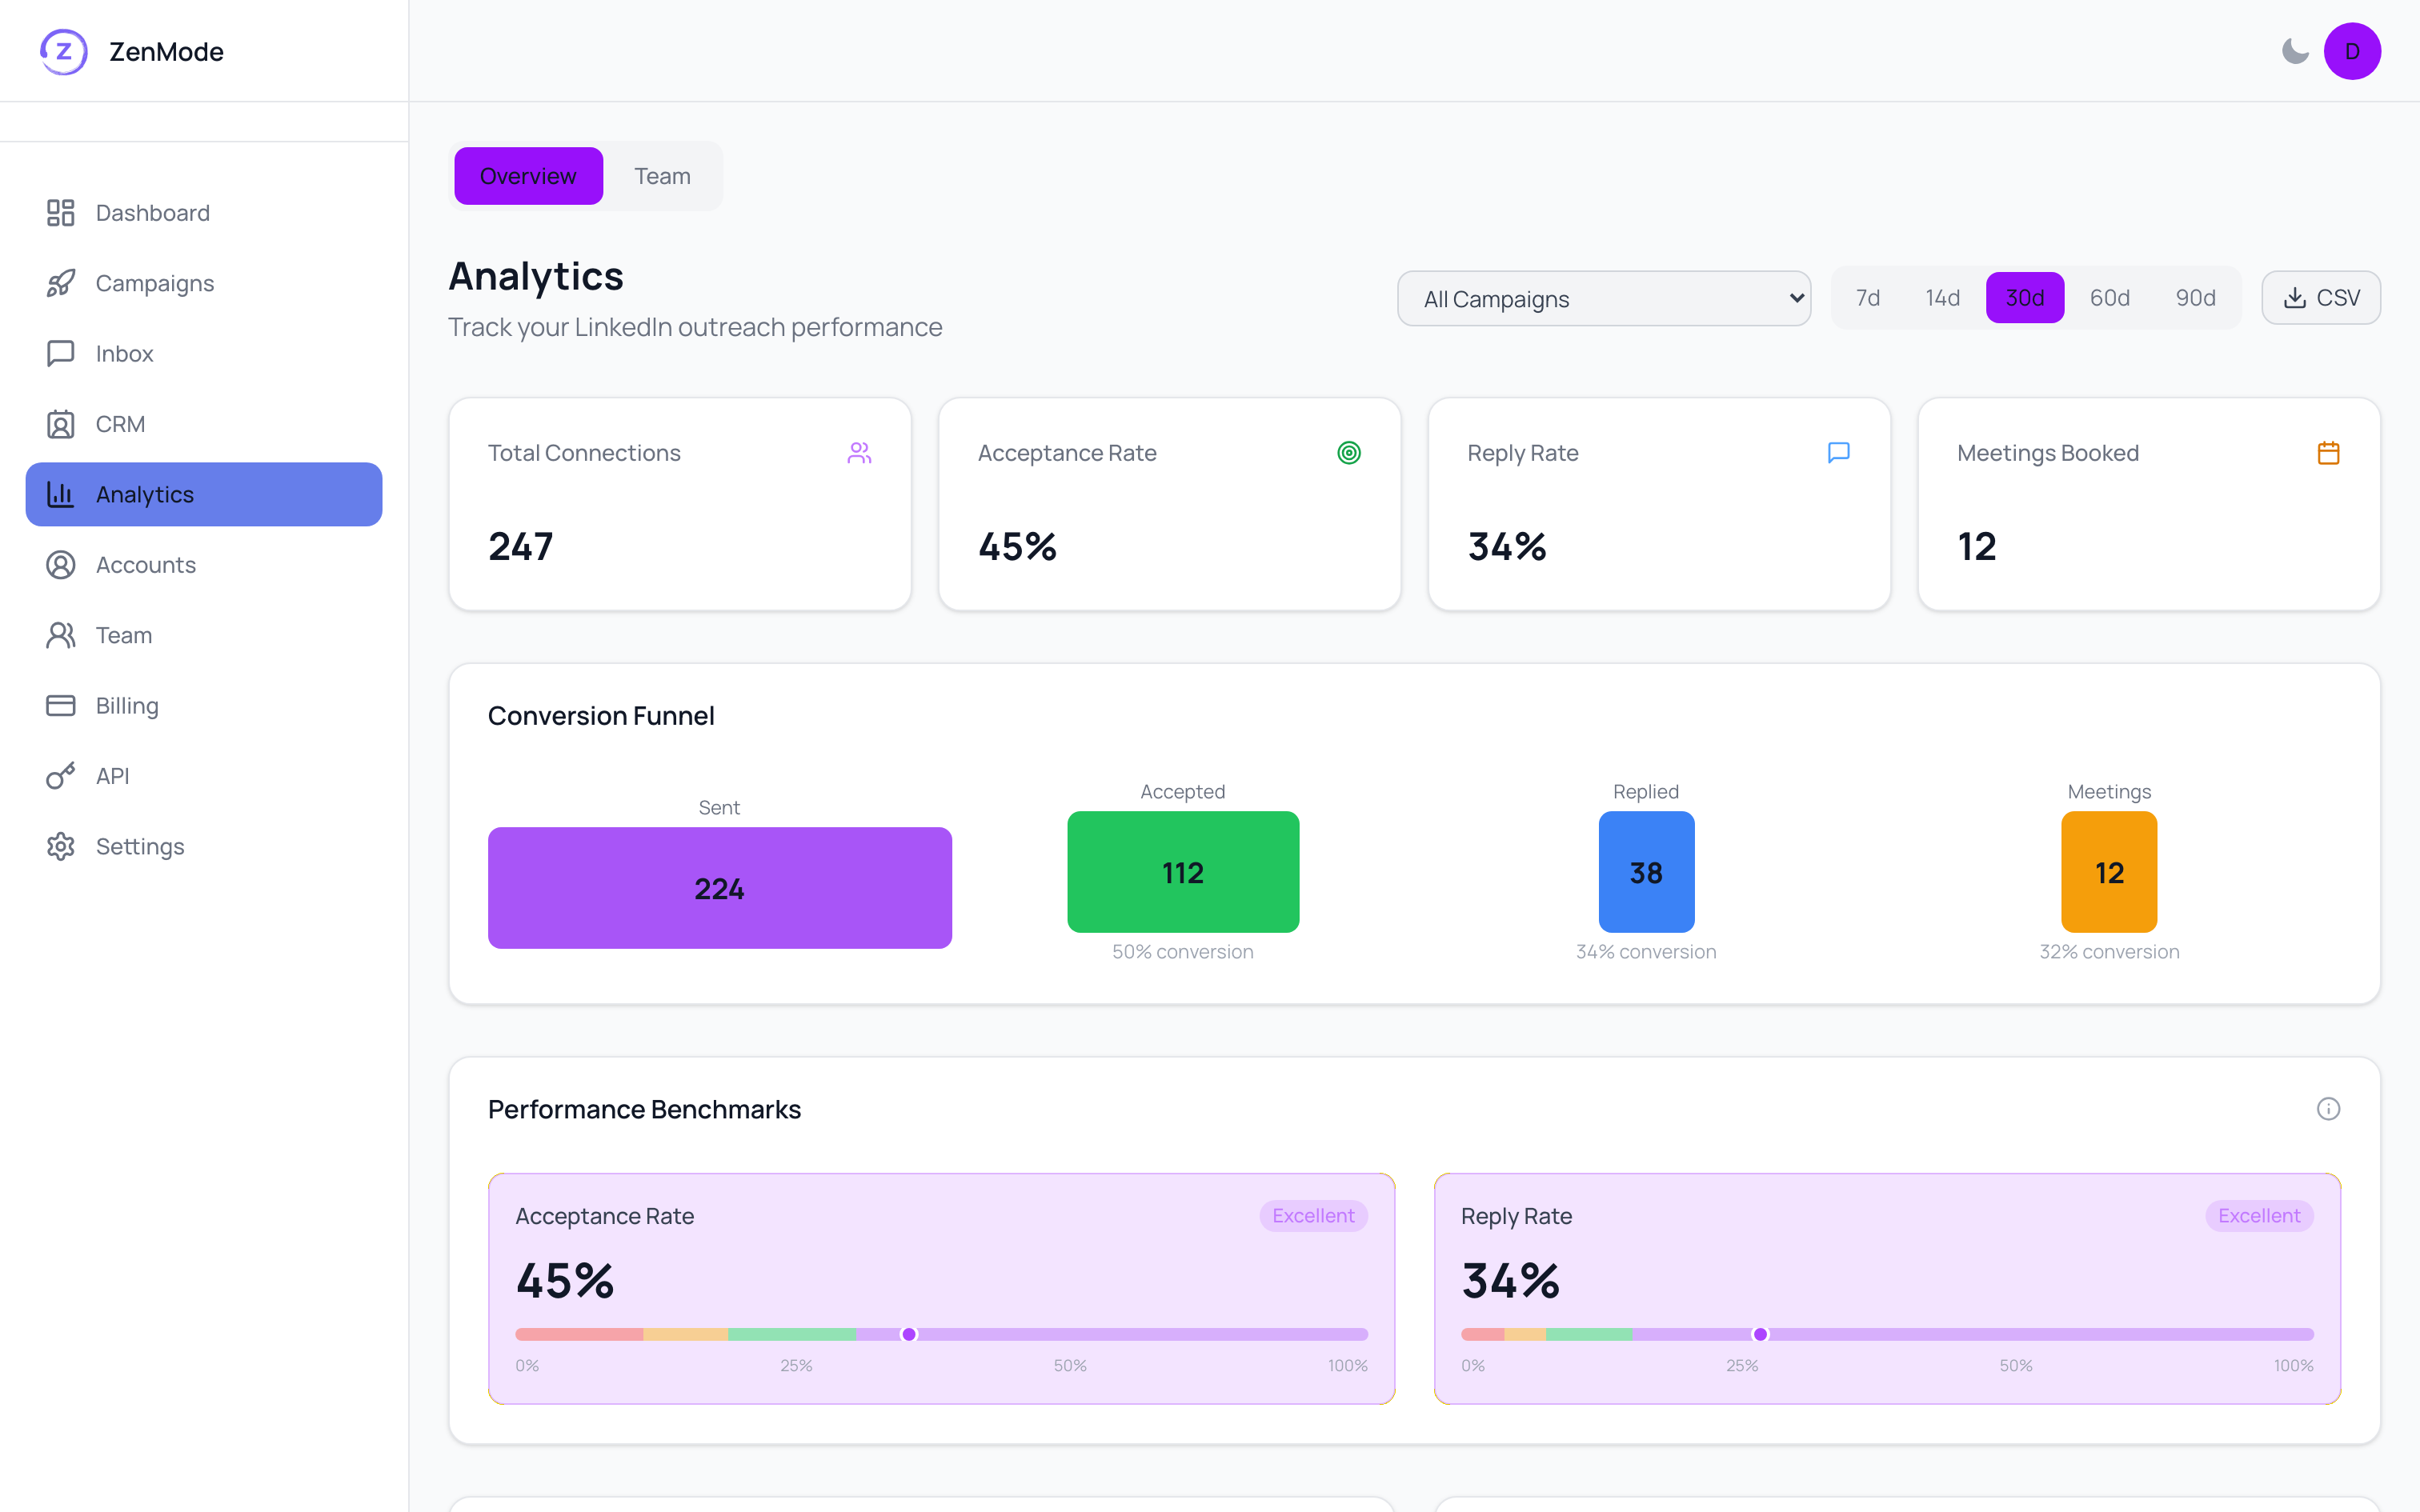Click the 50% conversion label
The image size is (2420, 1512).
point(1183,952)
